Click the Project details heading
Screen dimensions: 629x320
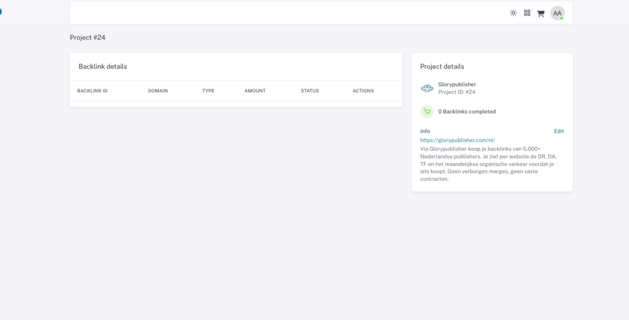(442, 66)
